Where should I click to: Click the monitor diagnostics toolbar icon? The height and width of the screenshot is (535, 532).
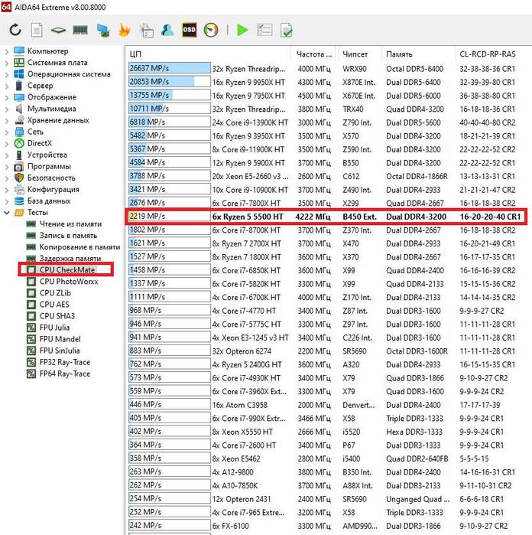[x=103, y=31]
